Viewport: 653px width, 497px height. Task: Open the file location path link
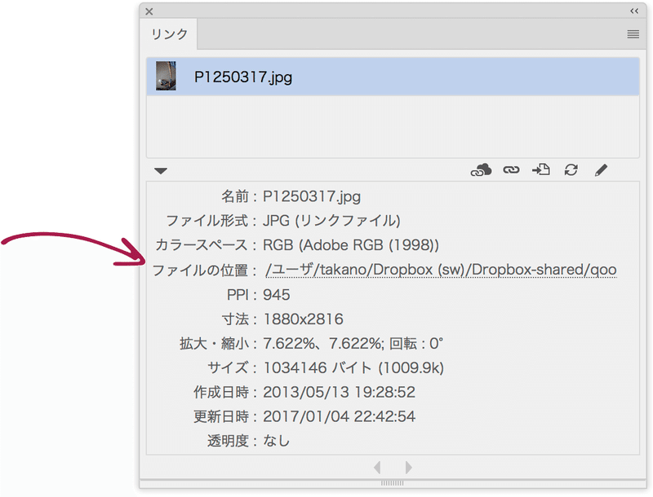(x=441, y=270)
